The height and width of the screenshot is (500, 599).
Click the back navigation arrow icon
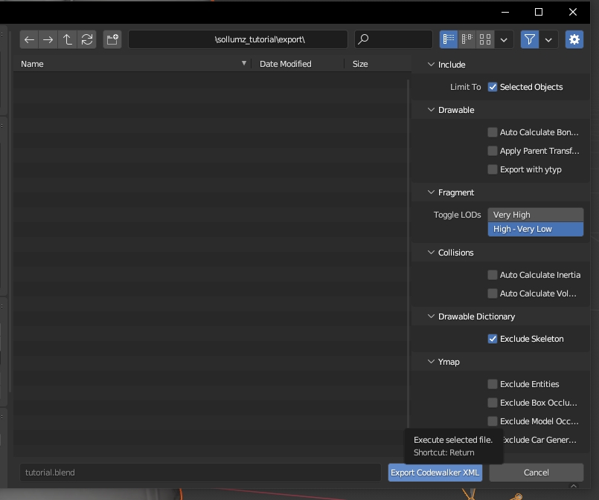30,39
